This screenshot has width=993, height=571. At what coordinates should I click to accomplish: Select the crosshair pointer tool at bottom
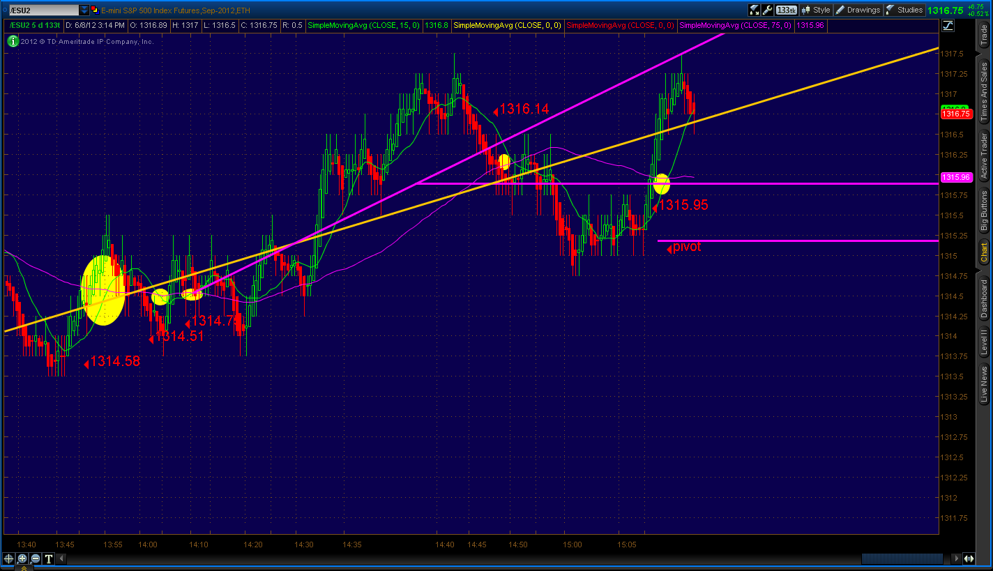click(9, 558)
